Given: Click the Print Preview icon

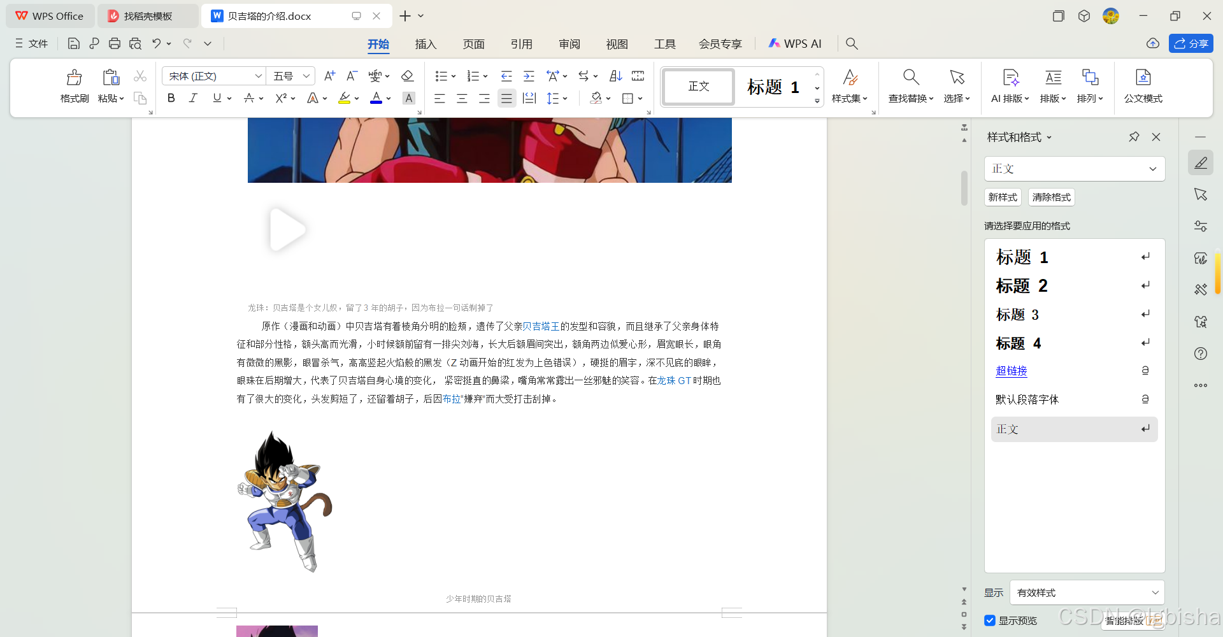Looking at the screenshot, I should [135, 43].
